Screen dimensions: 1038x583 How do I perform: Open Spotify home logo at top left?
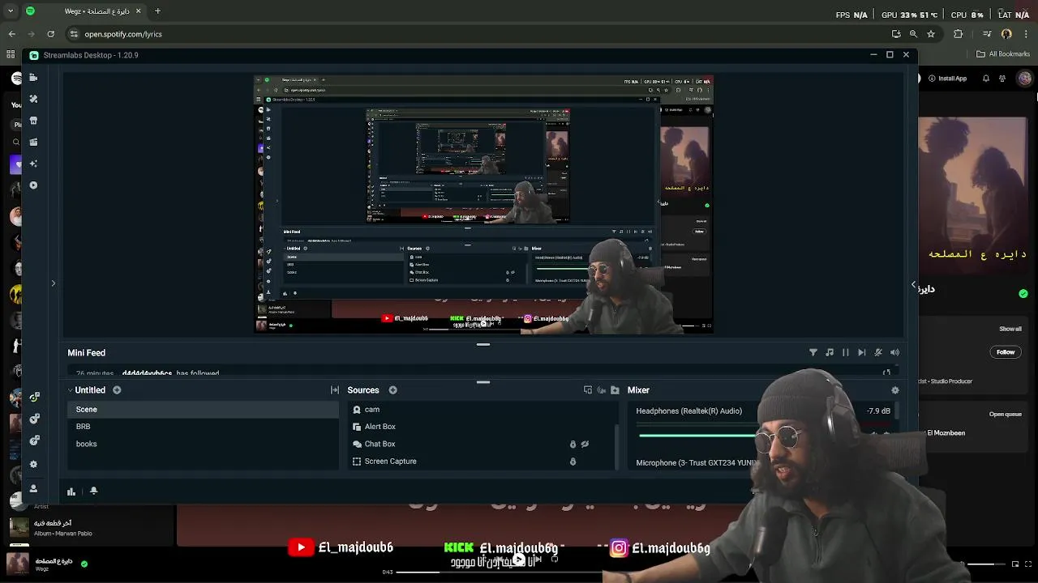pos(17,78)
